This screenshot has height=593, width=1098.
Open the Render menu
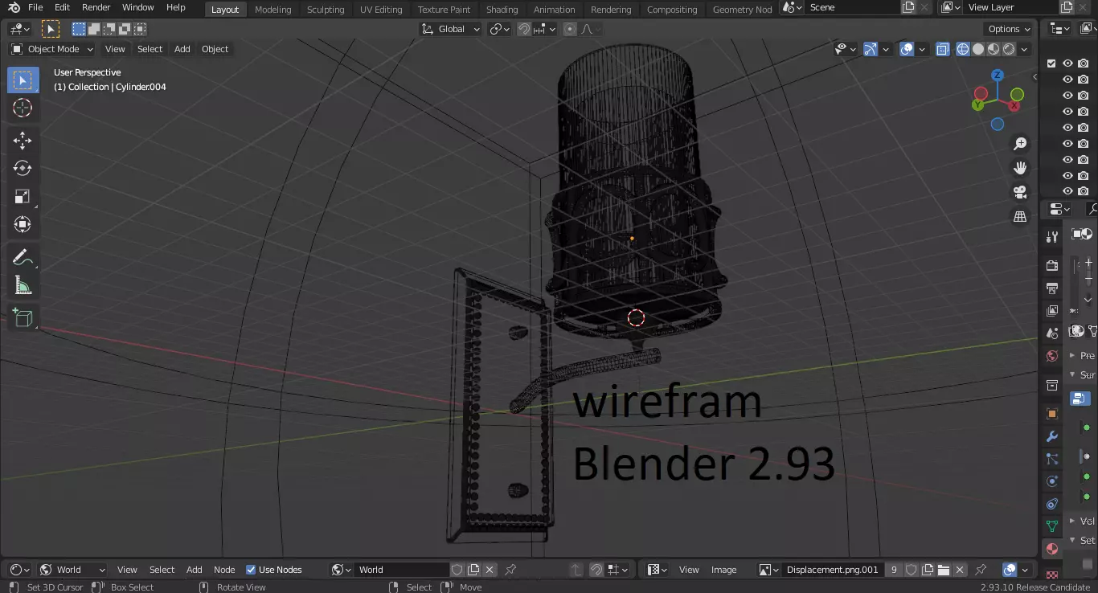coord(96,7)
